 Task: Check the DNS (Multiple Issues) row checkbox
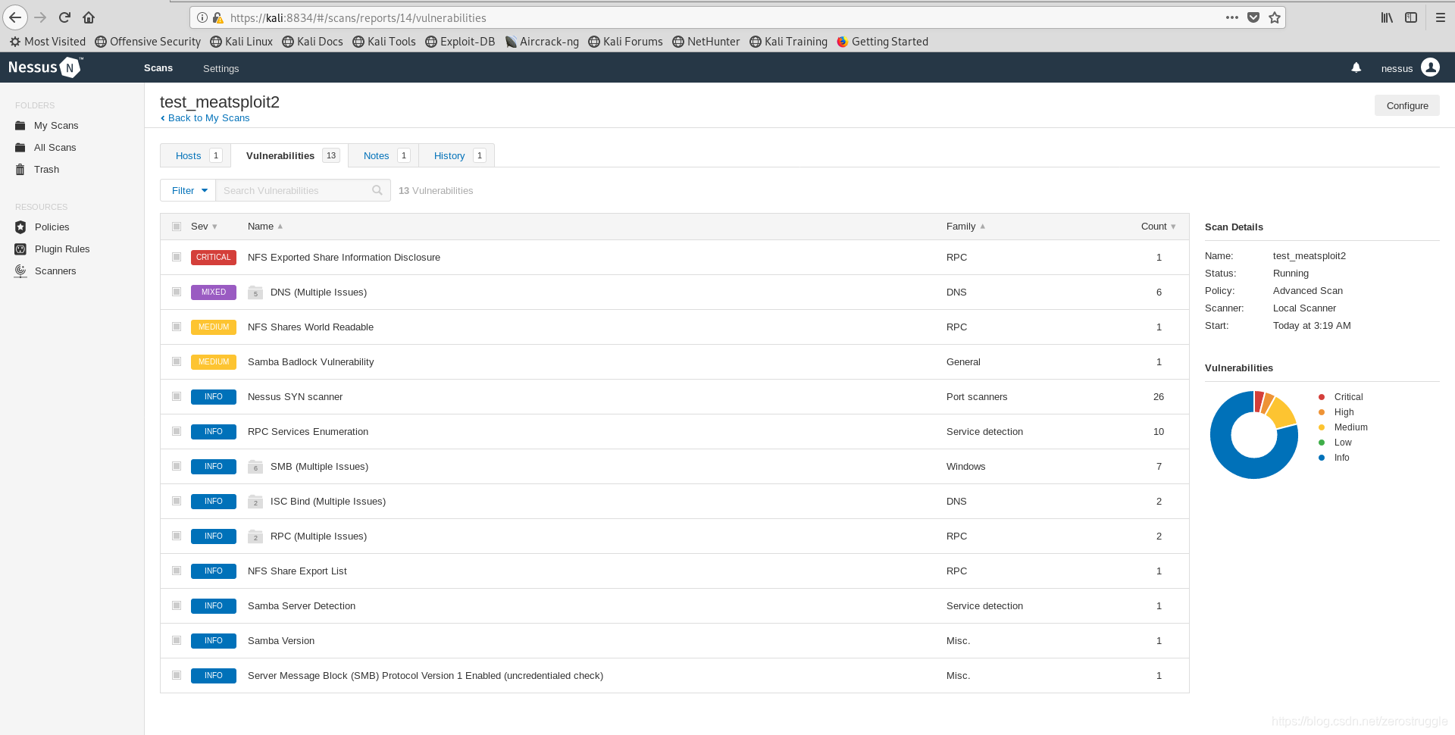tap(177, 292)
